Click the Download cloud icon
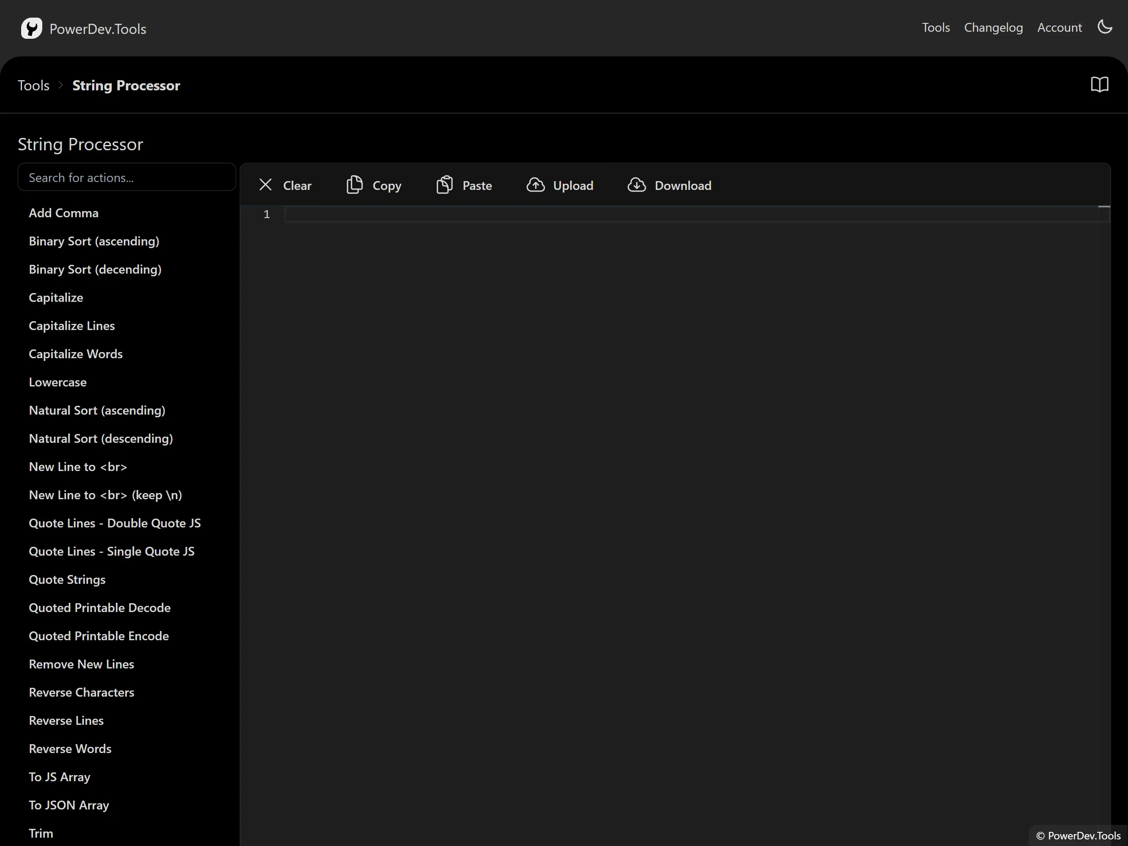The height and width of the screenshot is (846, 1128). (636, 185)
